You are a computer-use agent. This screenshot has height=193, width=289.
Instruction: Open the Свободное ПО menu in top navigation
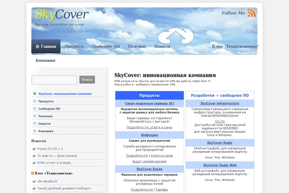click(x=106, y=46)
